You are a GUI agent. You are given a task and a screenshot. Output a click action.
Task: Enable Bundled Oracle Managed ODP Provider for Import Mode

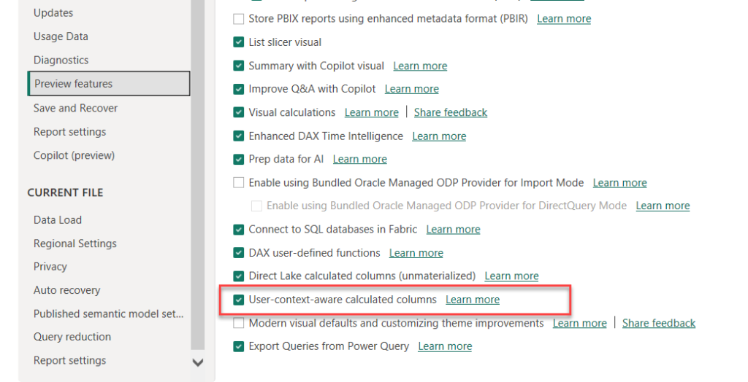point(239,182)
